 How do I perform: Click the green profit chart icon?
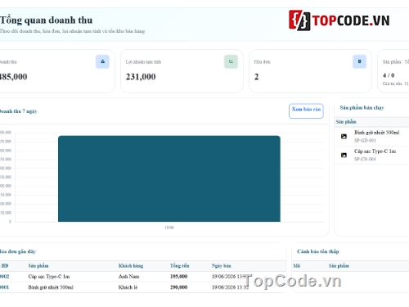click(x=231, y=61)
